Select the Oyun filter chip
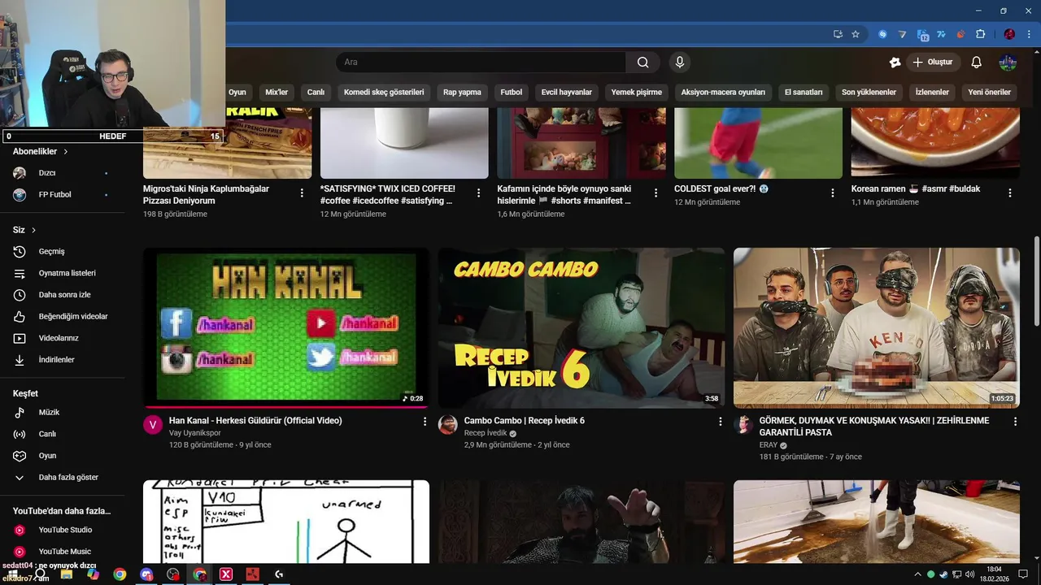Image resolution: width=1041 pixels, height=585 pixels. (x=237, y=93)
